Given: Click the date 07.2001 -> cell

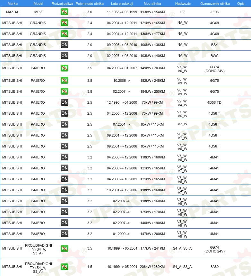Looking at the screenshot, I should click(121, 124).
